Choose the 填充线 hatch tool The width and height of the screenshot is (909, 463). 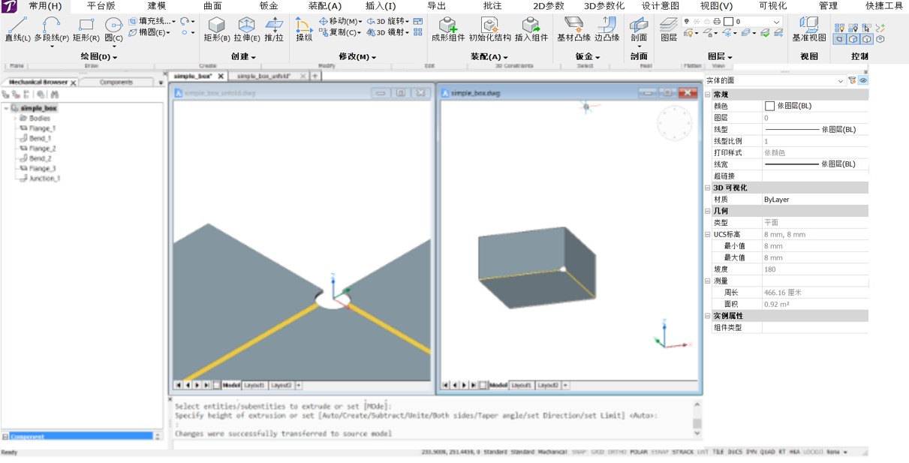pyautogui.click(x=152, y=21)
